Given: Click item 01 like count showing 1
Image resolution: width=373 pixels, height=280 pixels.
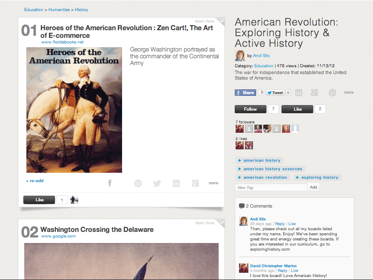Looking at the screenshot, I should (x=62, y=200).
